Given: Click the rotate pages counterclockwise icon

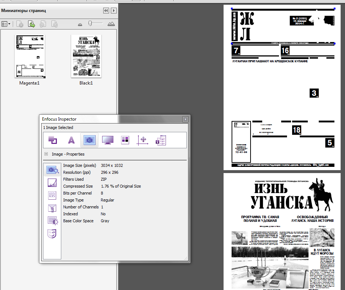Looking at the screenshot, I should click(x=43, y=24).
